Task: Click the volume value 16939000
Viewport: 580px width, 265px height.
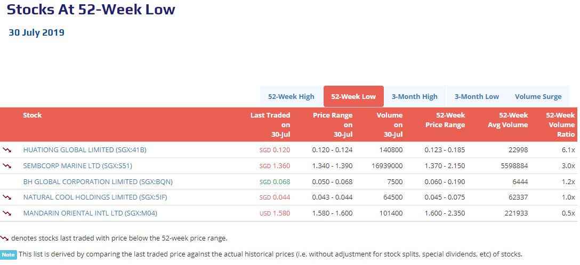Action: click(x=387, y=165)
